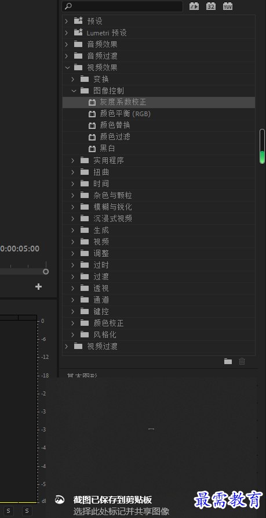Screen dimensions: 266x518
Task: Select the 视频过渡 folder row
Action: coord(159,346)
